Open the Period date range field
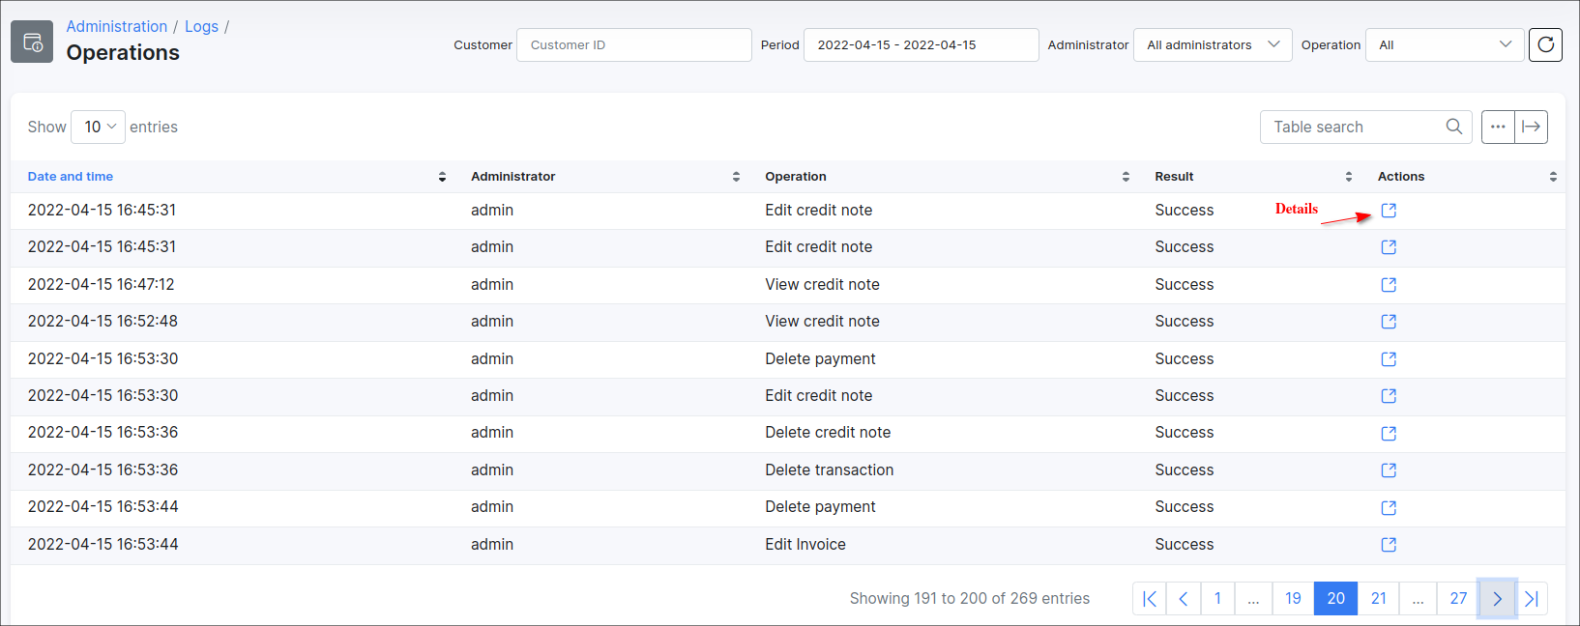1580x626 pixels. [x=921, y=44]
